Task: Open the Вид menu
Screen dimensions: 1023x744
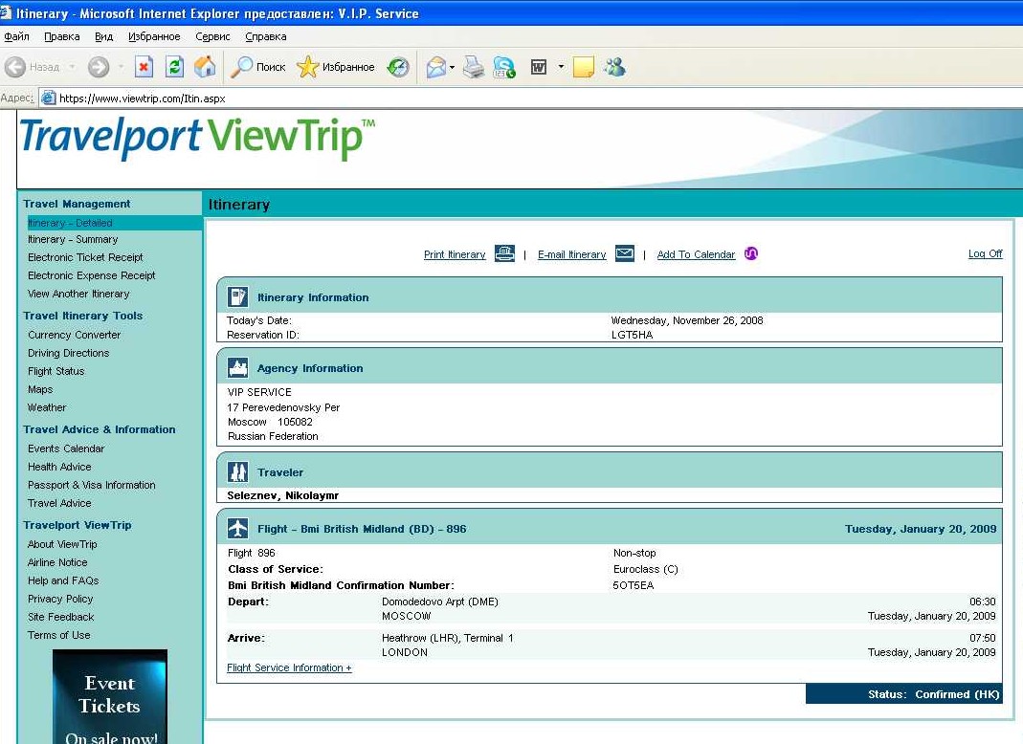Action: tap(103, 36)
